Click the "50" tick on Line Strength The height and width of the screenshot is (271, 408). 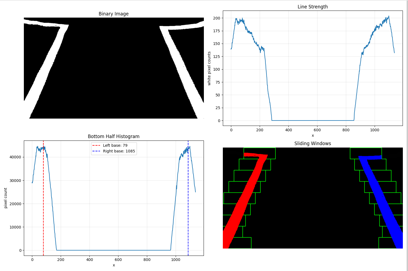pyautogui.click(x=218, y=95)
